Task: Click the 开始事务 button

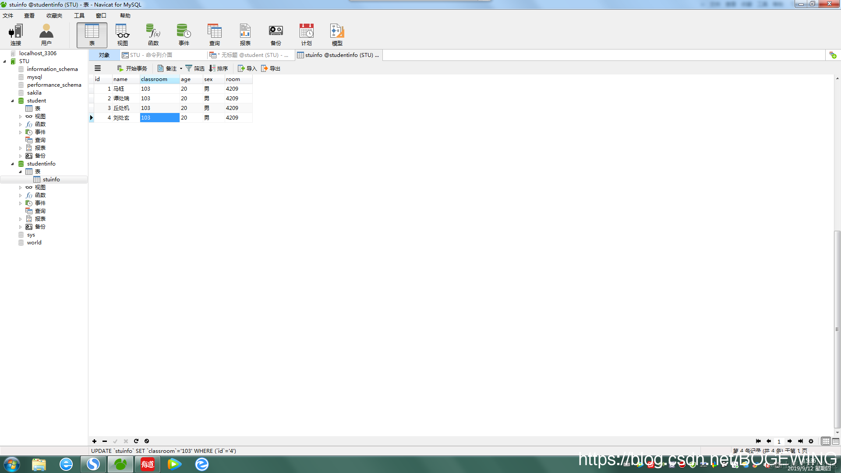Action: pos(132,69)
